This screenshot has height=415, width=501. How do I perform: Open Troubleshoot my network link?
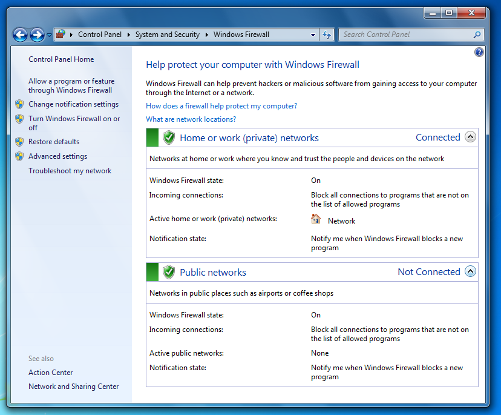pos(70,170)
